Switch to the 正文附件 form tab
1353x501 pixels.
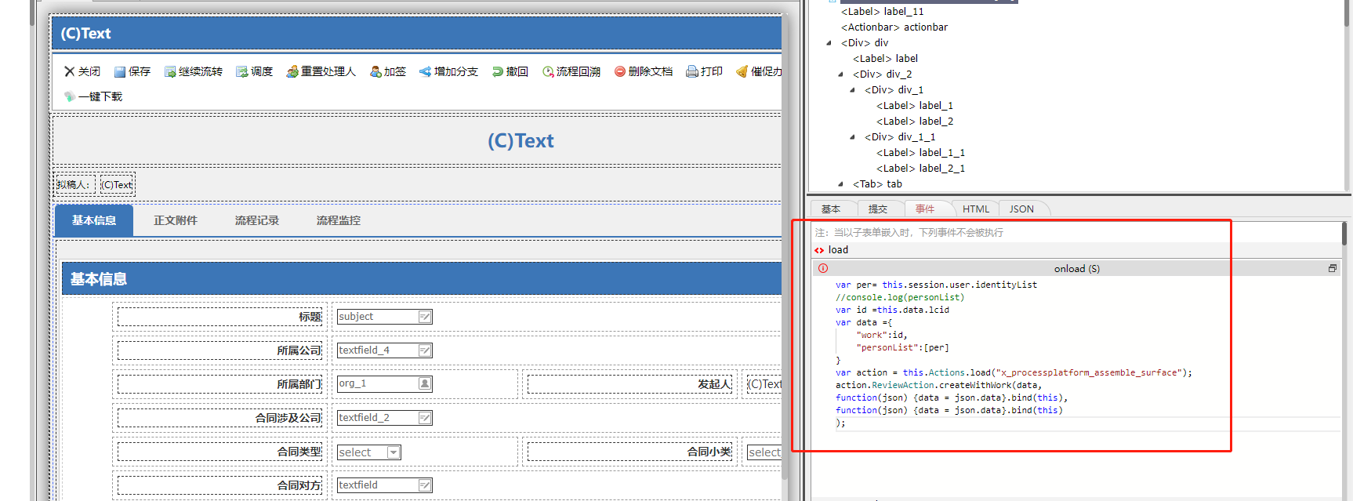(176, 220)
